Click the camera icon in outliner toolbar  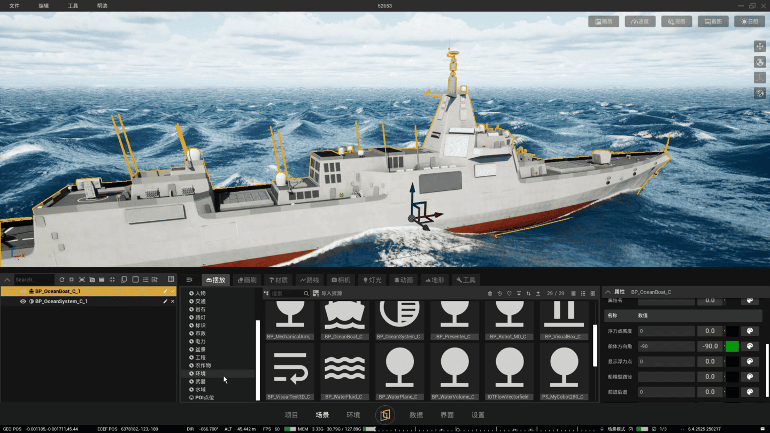[x=92, y=280]
